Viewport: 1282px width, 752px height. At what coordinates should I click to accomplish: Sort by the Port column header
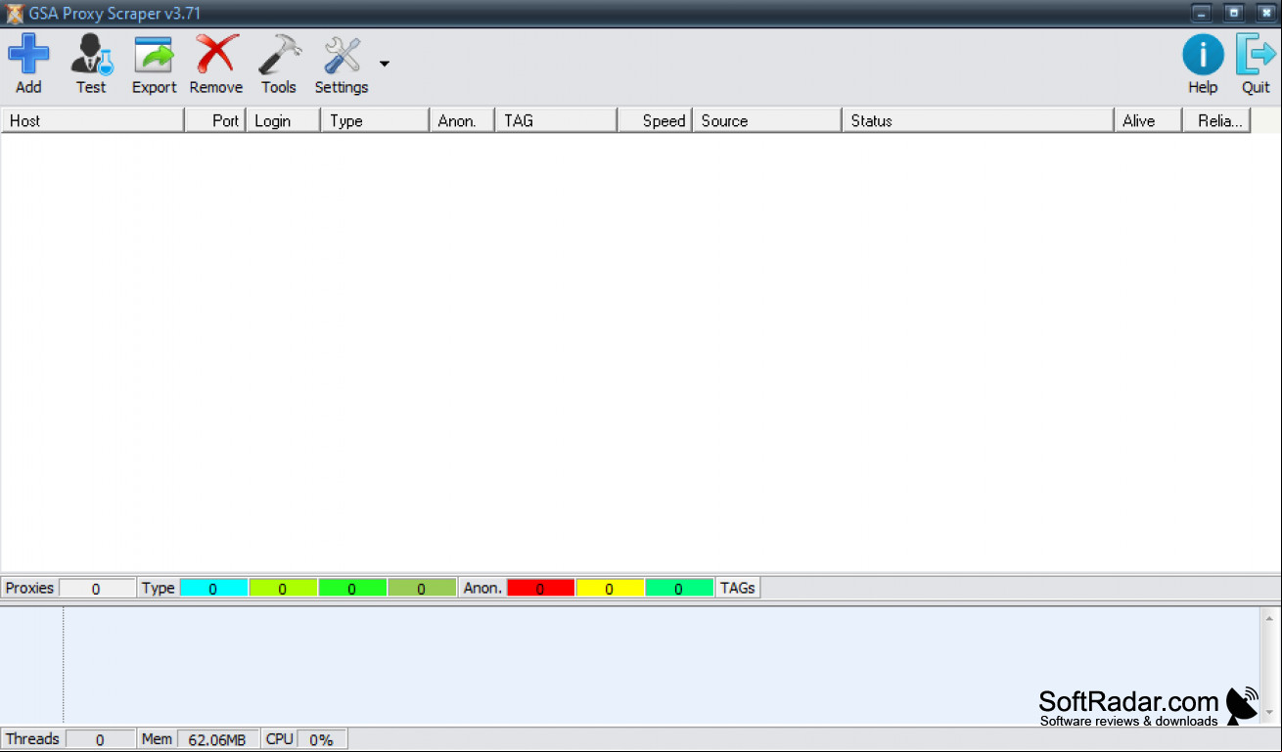(215, 121)
